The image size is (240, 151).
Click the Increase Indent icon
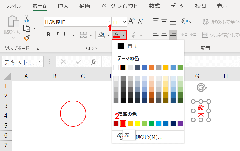tap(193, 35)
